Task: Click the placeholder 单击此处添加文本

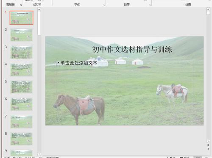Action: click(x=79, y=63)
